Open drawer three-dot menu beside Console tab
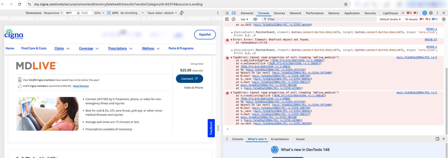This screenshot has height=158, width=448. coord(227,139)
